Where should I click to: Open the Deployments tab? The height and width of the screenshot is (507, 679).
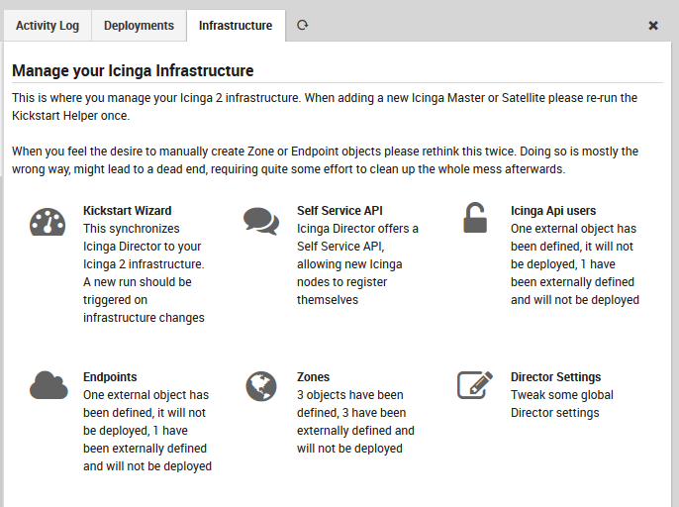[139, 26]
